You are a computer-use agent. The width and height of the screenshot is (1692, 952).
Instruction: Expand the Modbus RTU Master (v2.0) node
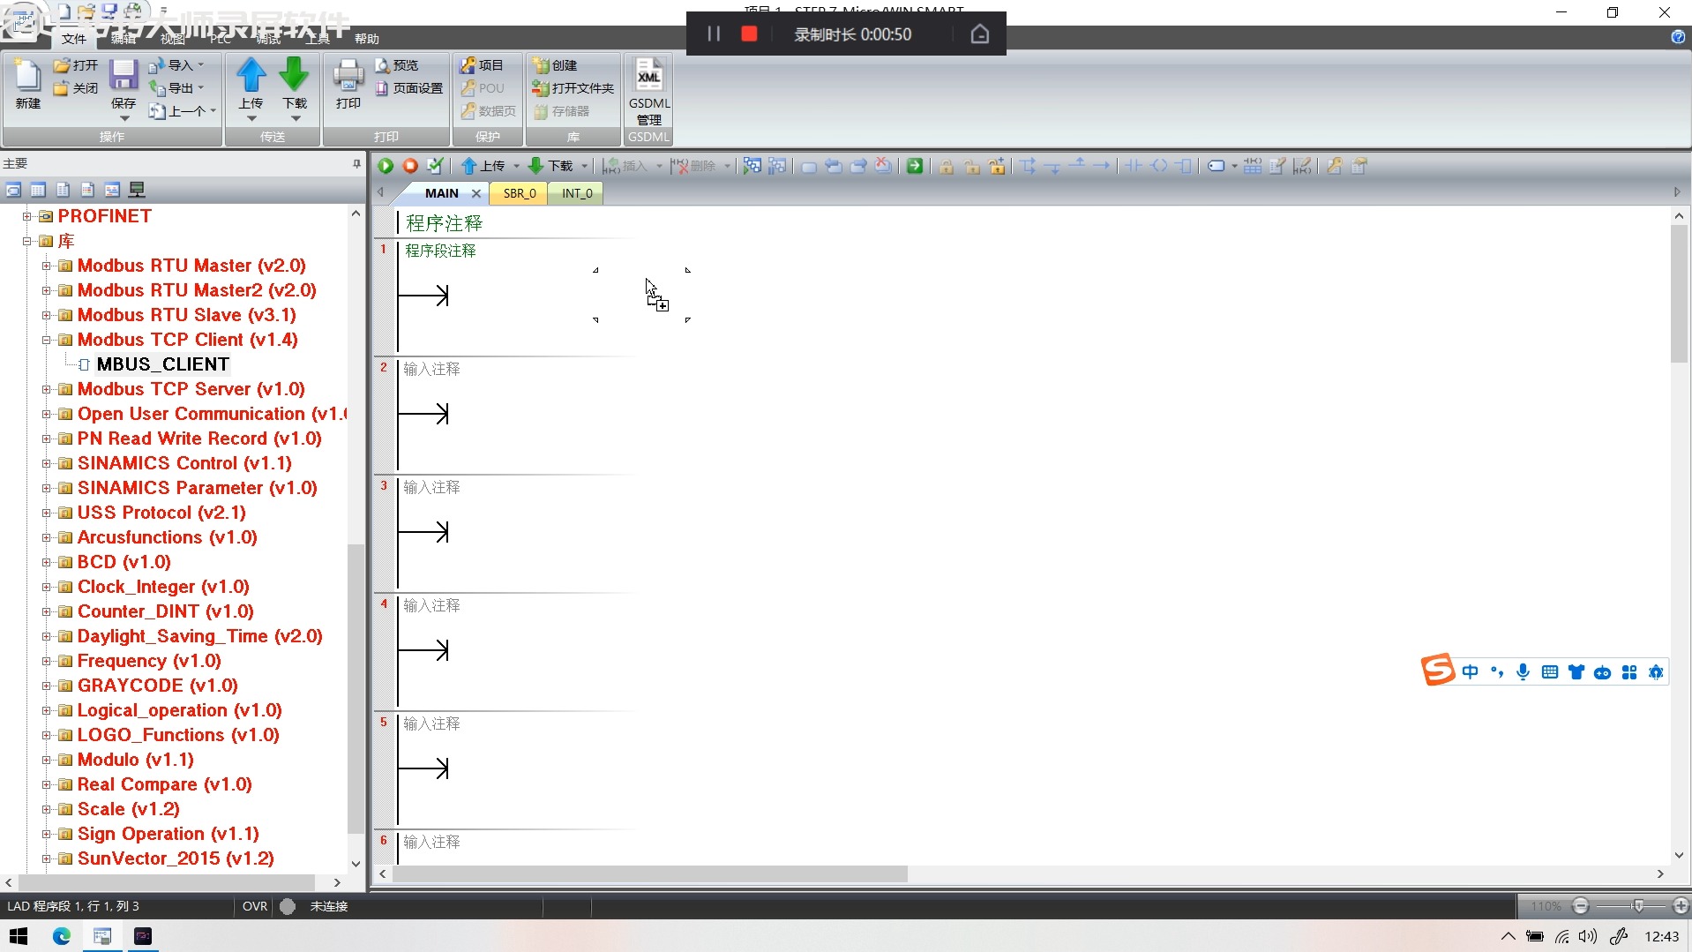(x=47, y=266)
